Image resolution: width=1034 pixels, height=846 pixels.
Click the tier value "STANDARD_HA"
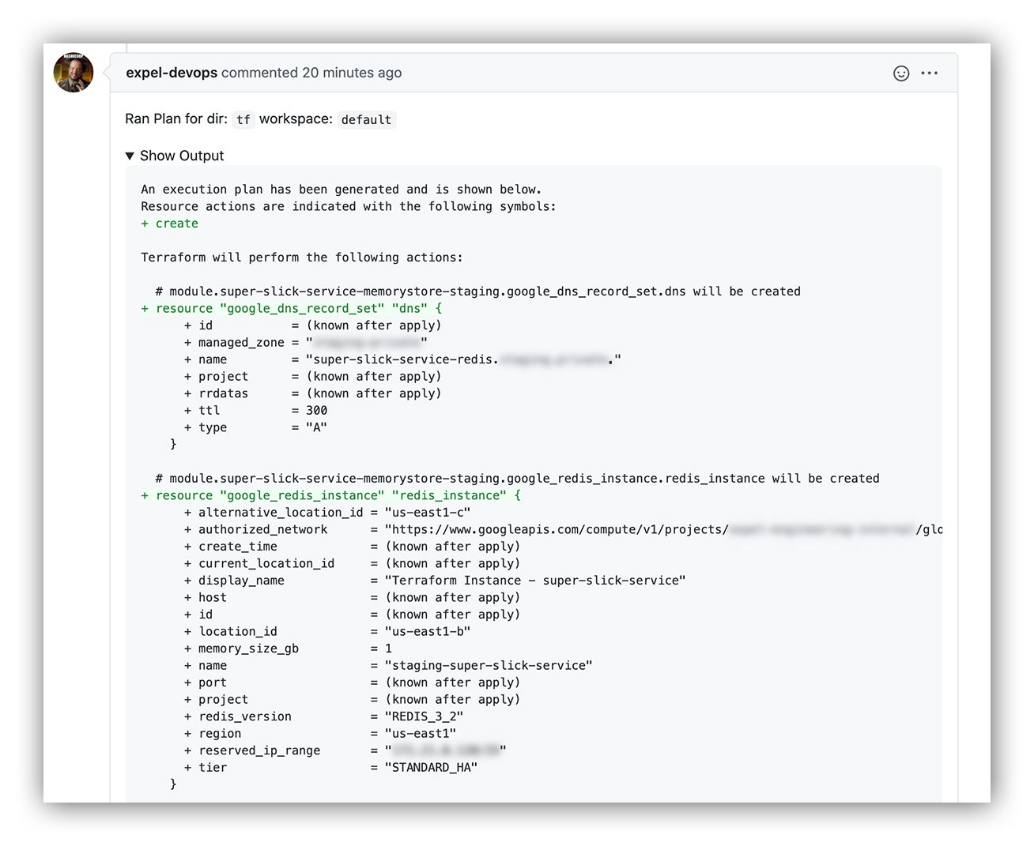click(431, 767)
